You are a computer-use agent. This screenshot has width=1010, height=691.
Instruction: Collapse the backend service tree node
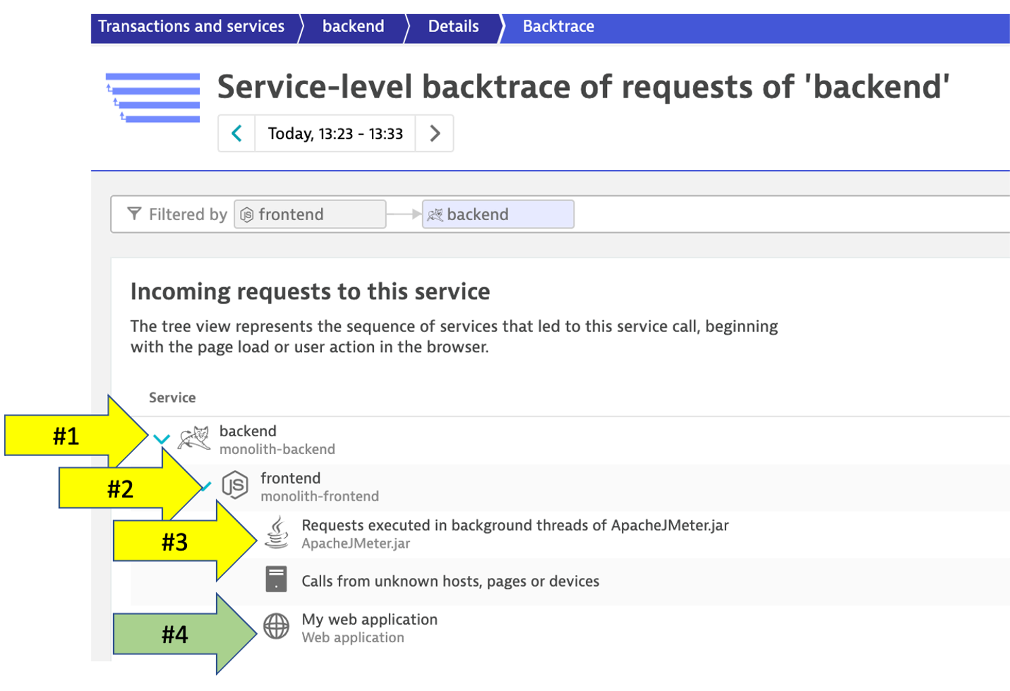(x=161, y=439)
